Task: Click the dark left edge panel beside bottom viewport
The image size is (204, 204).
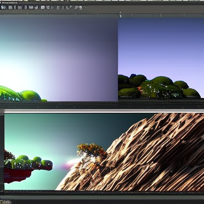Action: coord(2,150)
